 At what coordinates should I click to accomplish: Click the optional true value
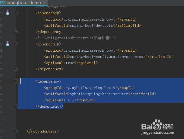(x=70, y=63)
